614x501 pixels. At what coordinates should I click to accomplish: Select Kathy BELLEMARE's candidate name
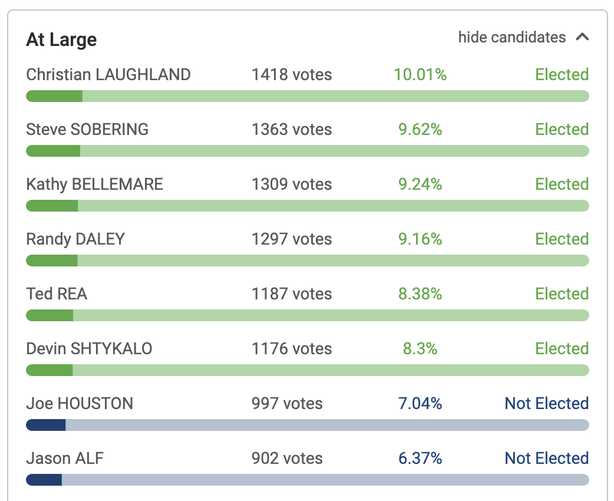pyautogui.click(x=94, y=184)
